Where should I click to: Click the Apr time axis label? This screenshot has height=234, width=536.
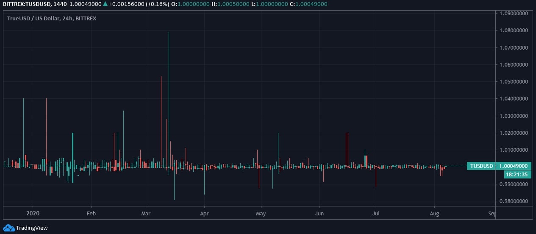[x=204, y=213]
